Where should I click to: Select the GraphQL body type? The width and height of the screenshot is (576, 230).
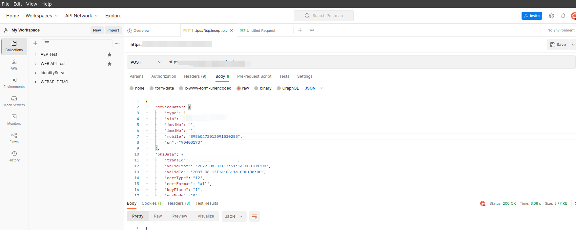279,88
